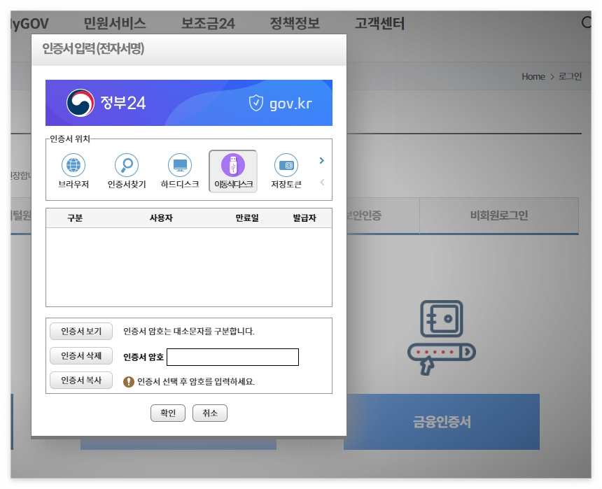Viewport: 602px width, 489px height.
Task: Confirm with the 확인 button
Action: 167,413
